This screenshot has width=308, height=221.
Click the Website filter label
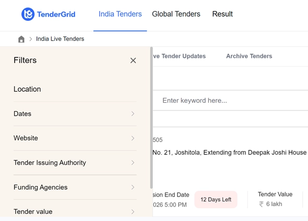[26, 138]
